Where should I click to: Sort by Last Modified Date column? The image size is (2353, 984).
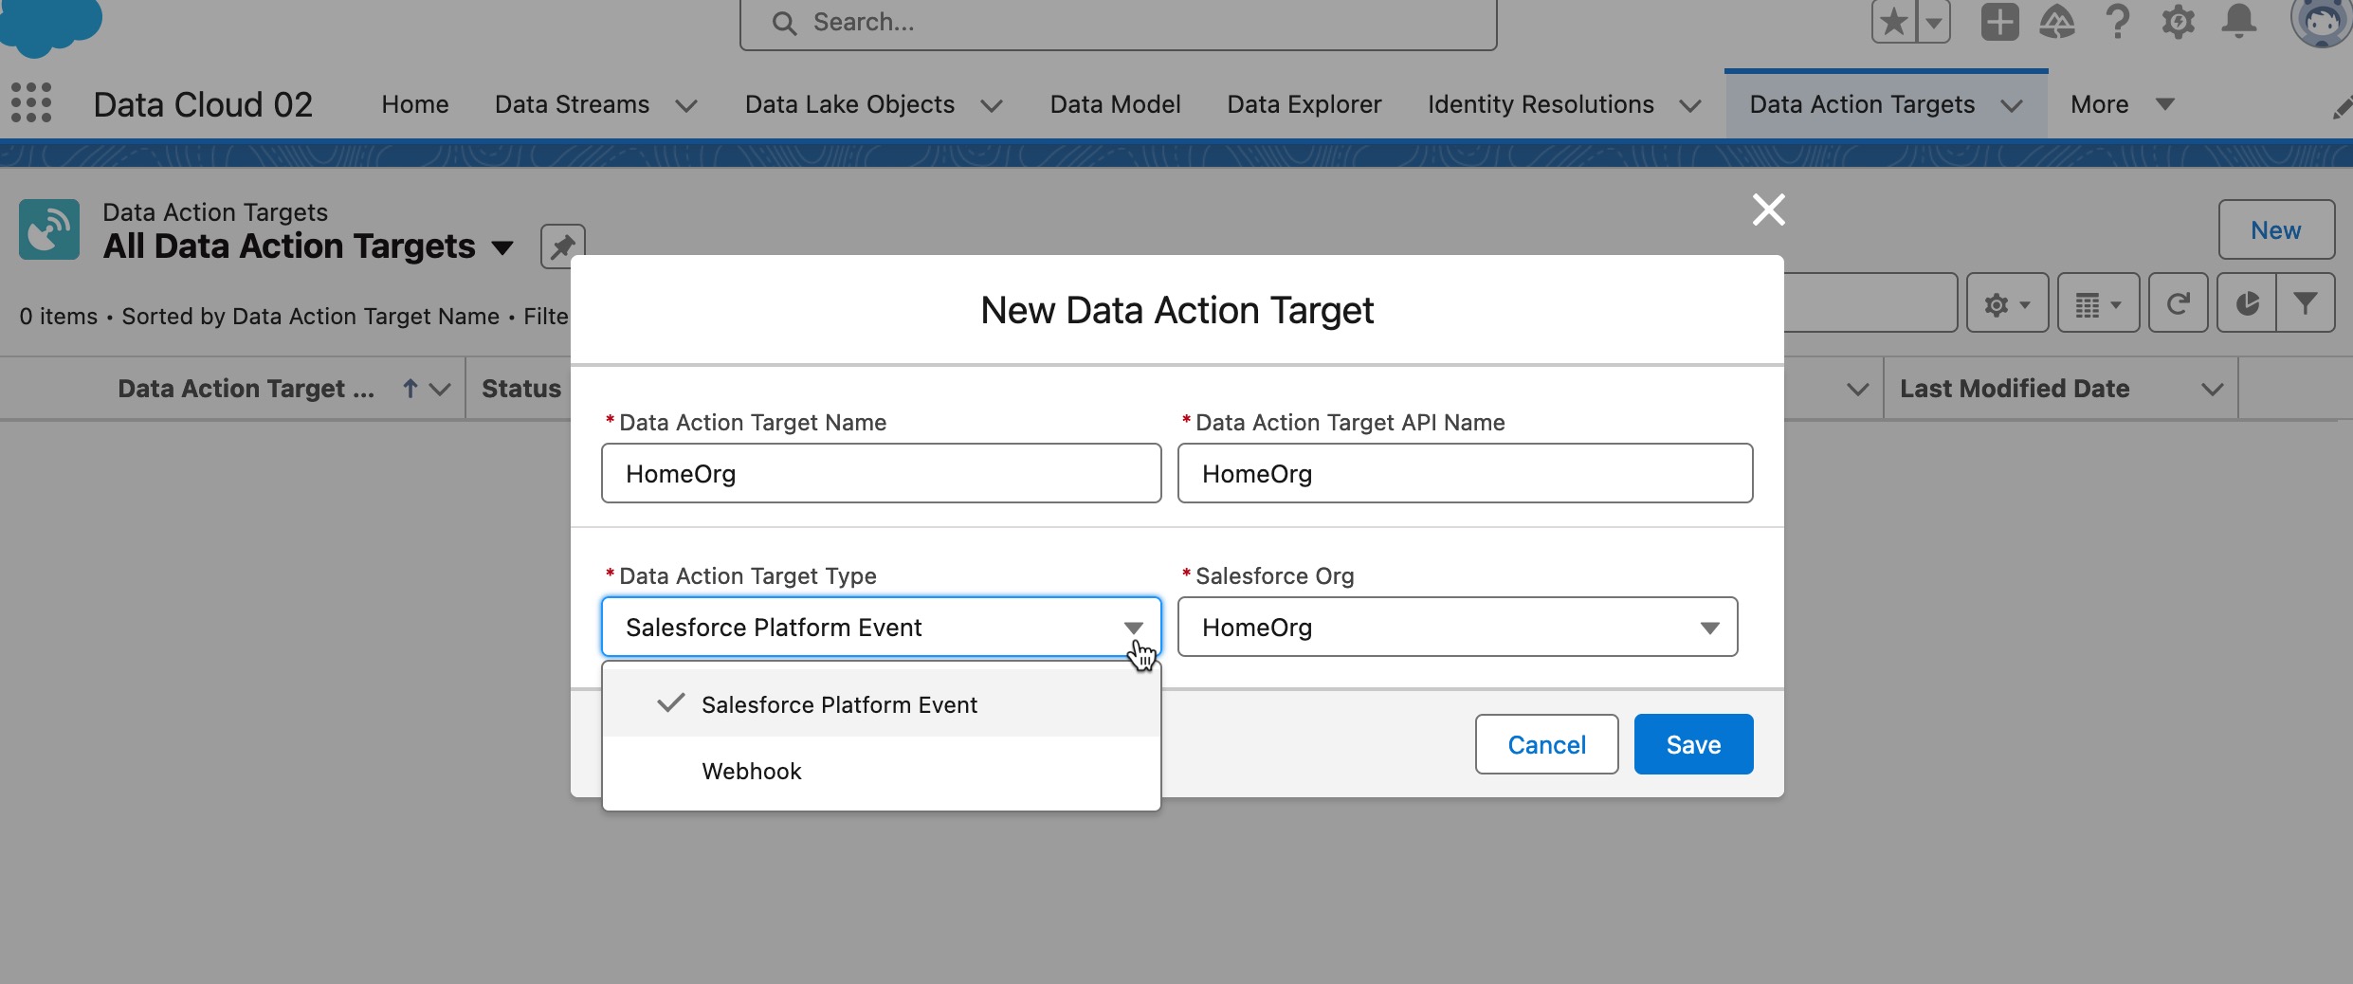point(2015,389)
